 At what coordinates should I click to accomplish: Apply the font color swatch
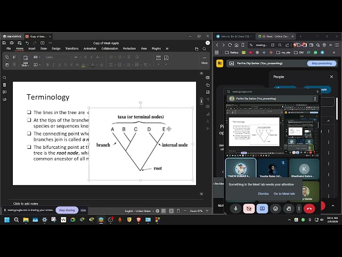(92, 65)
